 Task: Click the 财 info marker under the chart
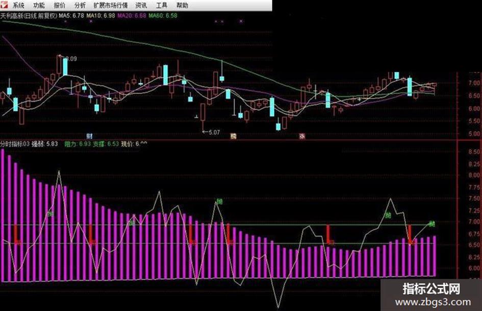pos(89,136)
